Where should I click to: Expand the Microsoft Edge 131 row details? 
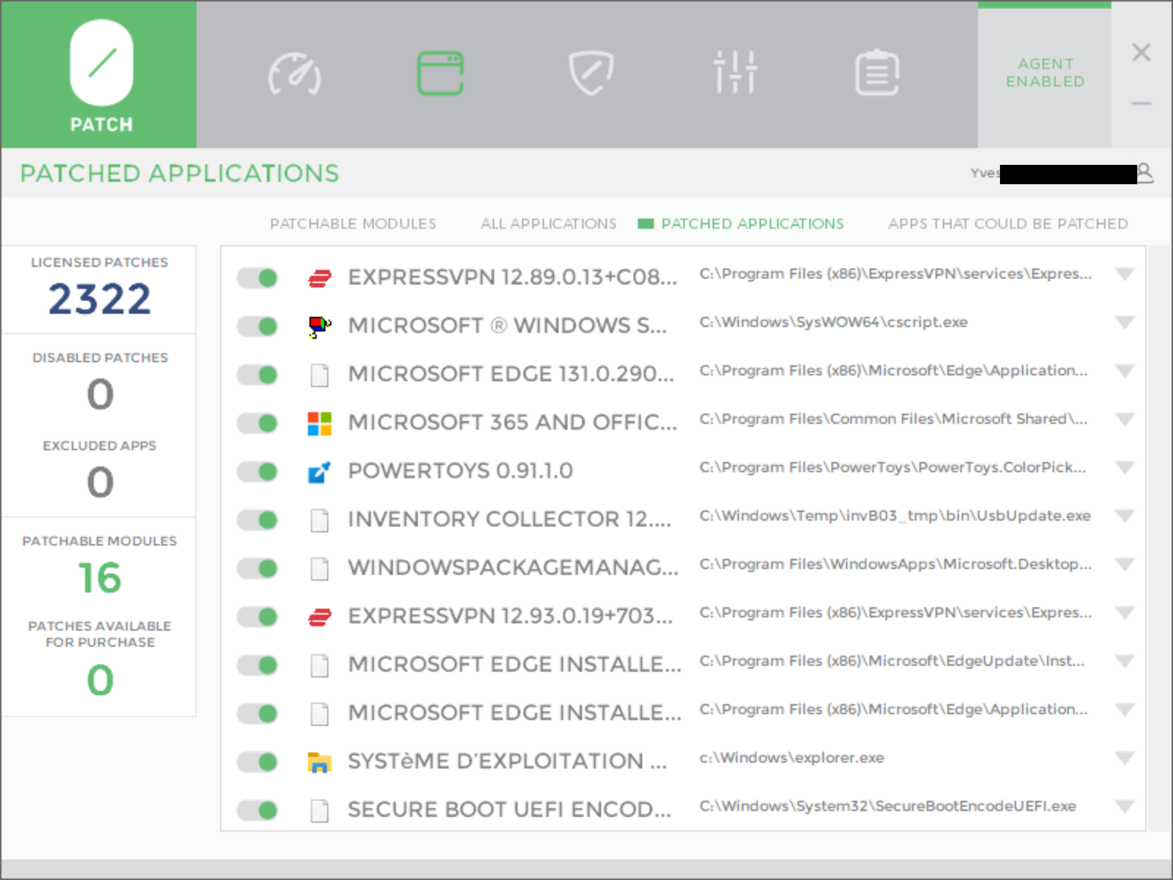coord(1124,371)
